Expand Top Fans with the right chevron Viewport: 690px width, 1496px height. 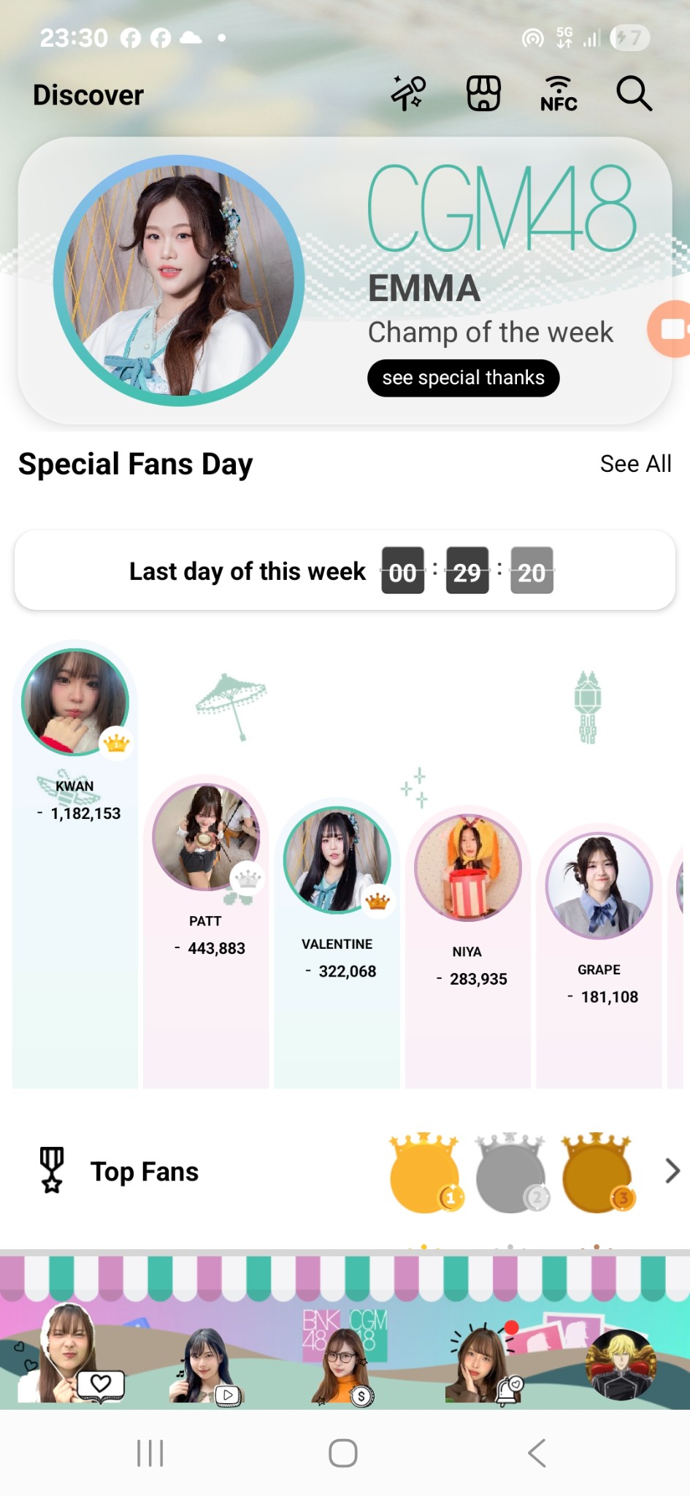[672, 1171]
